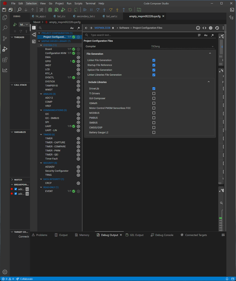Open the Run and Debug view

pos(5,49)
